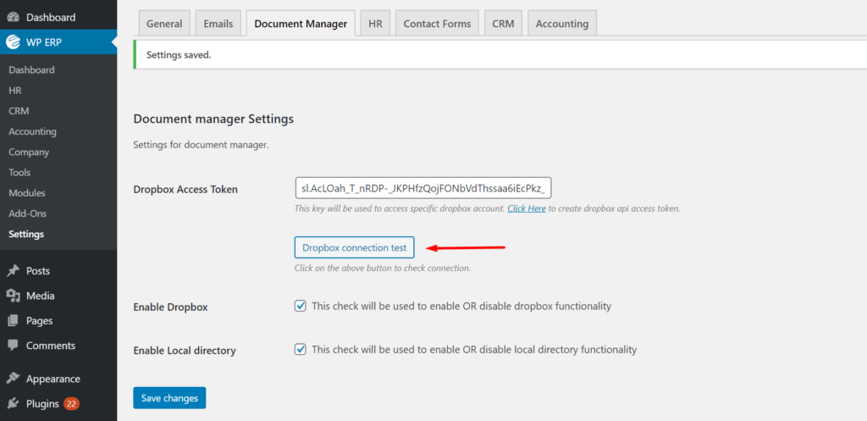Open the Accounting settings tab

click(x=562, y=24)
